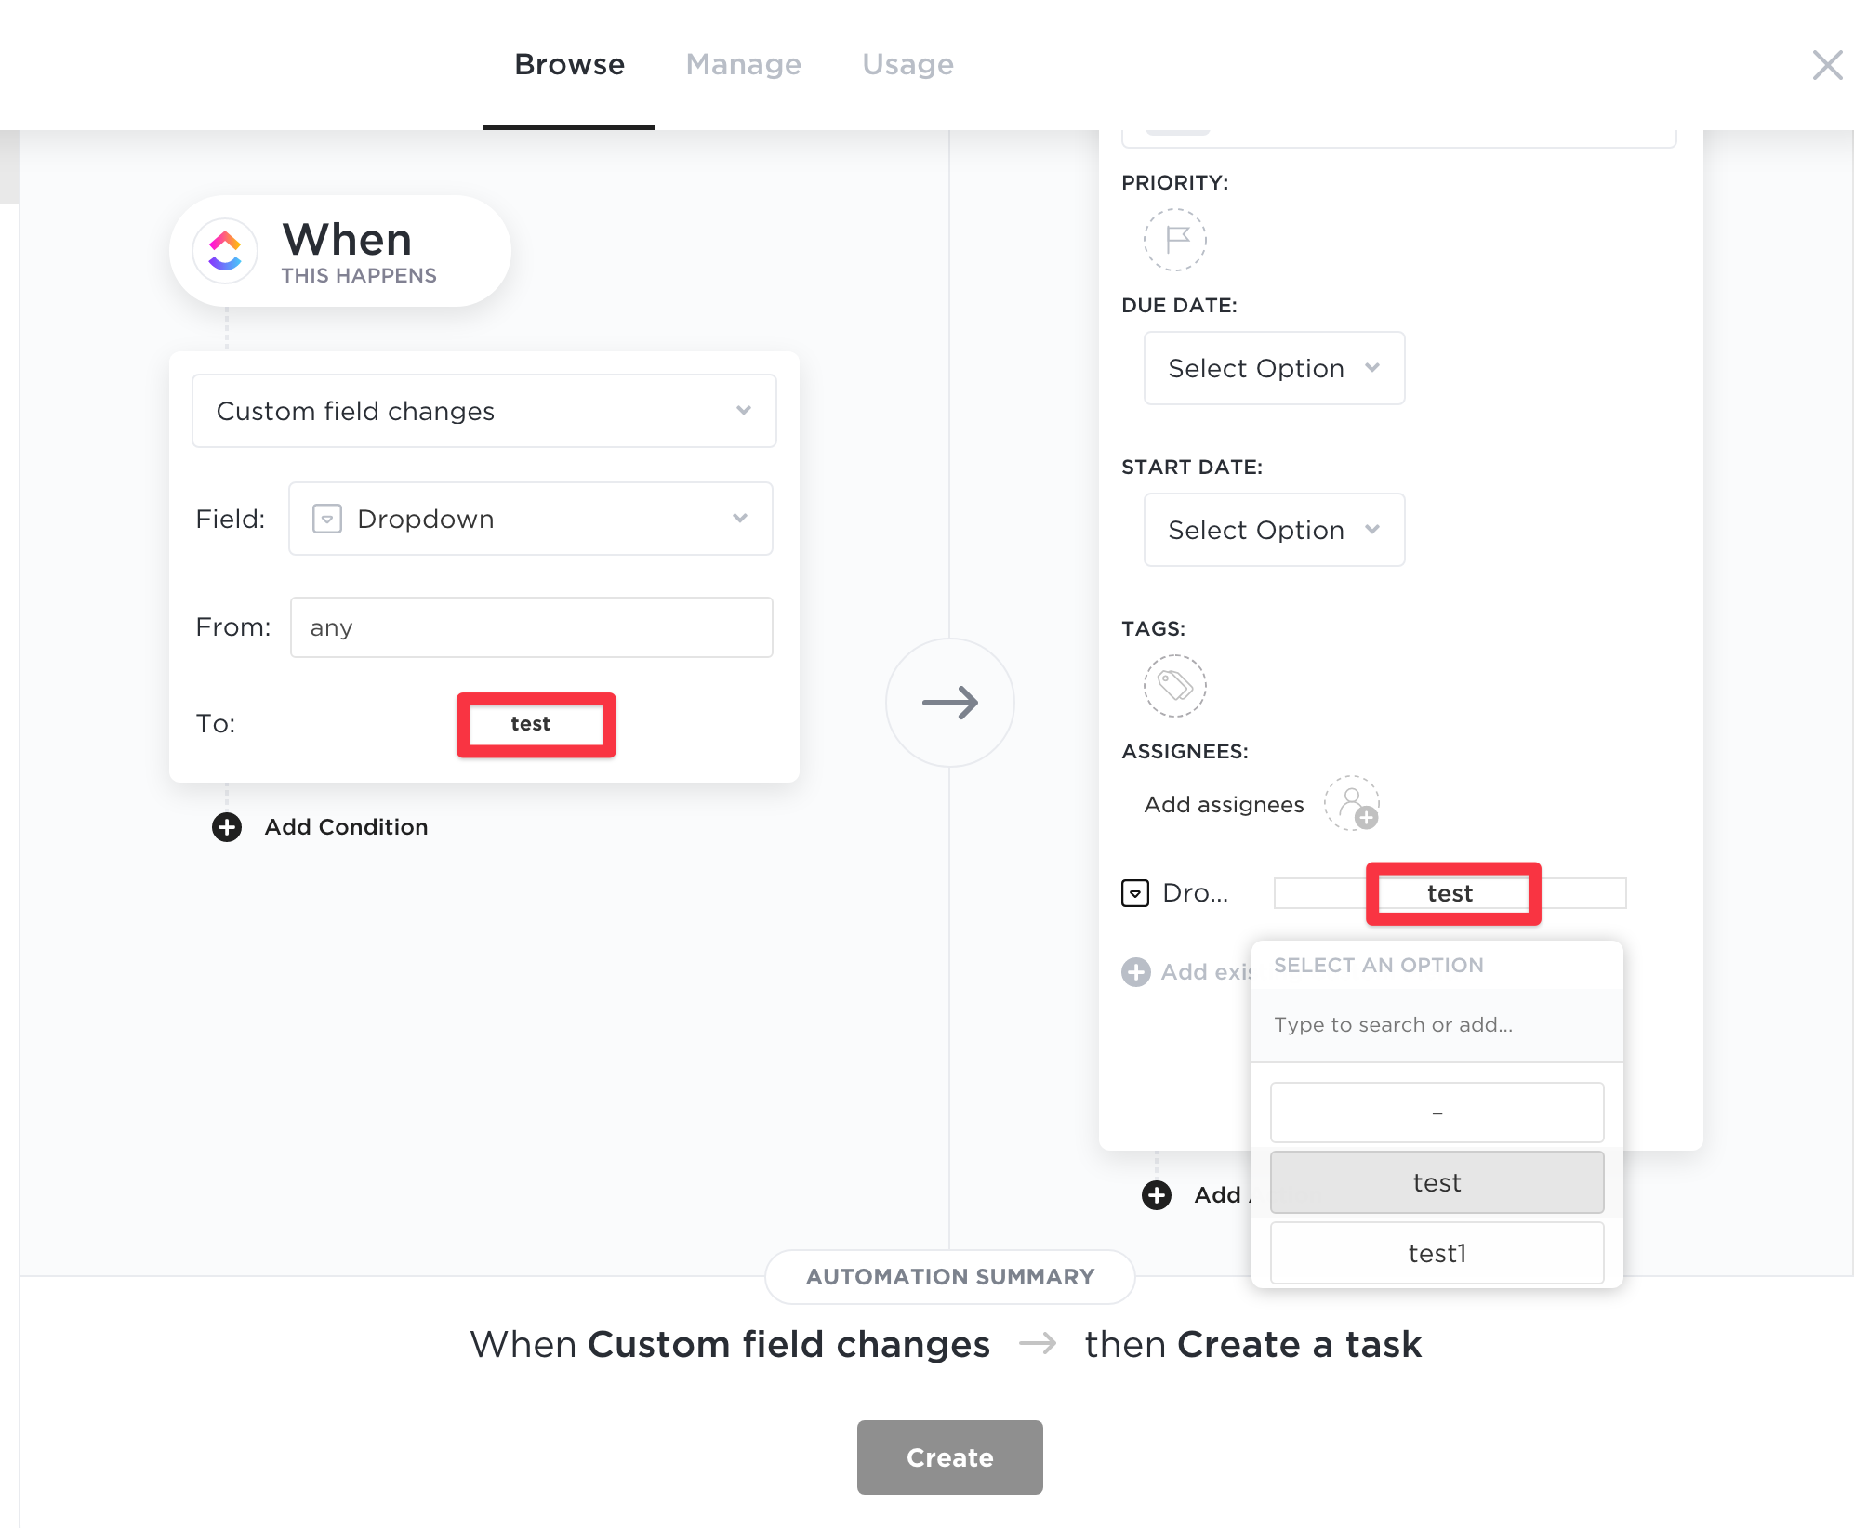Choose the dash empty option in list
1854x1528 pixels.
(x=1437, y=1113)
